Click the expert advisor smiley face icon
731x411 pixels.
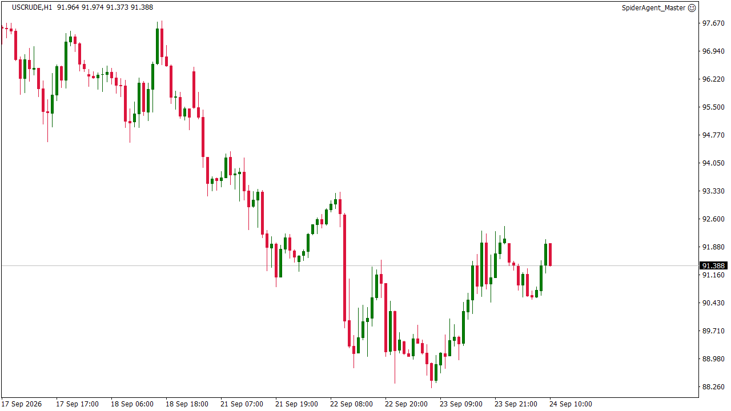pyautogui.click(x=692, y=8)
